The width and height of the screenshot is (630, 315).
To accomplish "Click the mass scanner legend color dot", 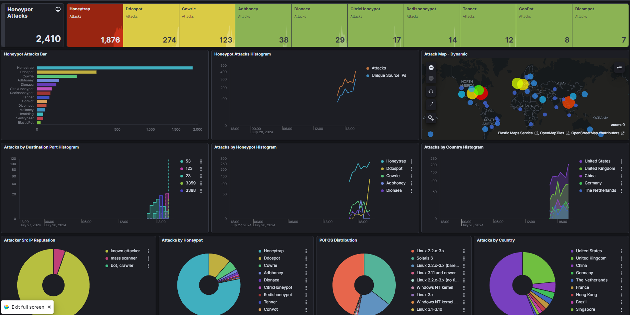I will 107,259.
